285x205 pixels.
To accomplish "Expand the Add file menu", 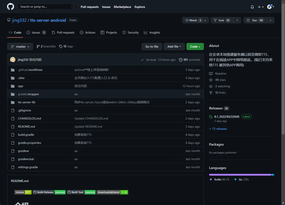I will coord(174,46).
